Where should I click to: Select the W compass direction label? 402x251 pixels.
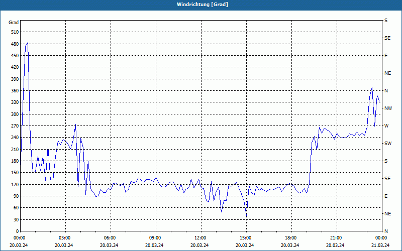386,126
